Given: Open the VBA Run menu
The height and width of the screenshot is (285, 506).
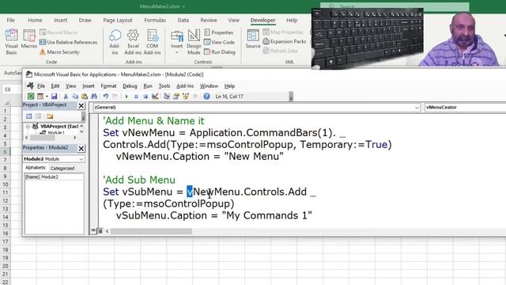Looking at the screenshot, I should tap(148, 86).
